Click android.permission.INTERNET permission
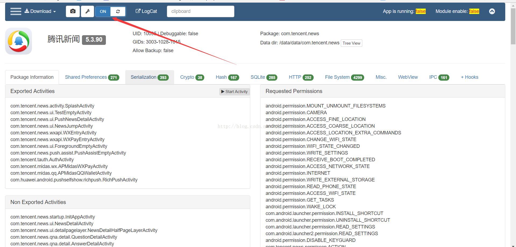This screenshot has width=516, height=247. (298, 173)
